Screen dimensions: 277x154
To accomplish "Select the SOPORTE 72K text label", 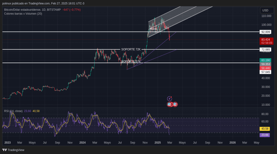I will (131, 49).
